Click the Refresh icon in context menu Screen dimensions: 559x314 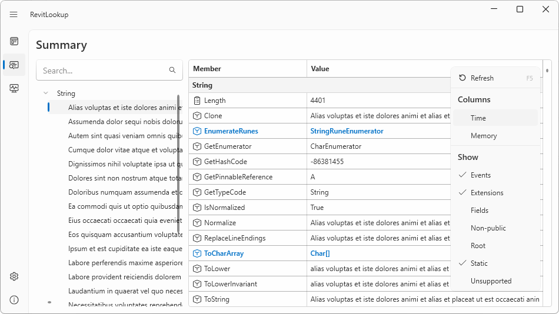pos(462,78)
